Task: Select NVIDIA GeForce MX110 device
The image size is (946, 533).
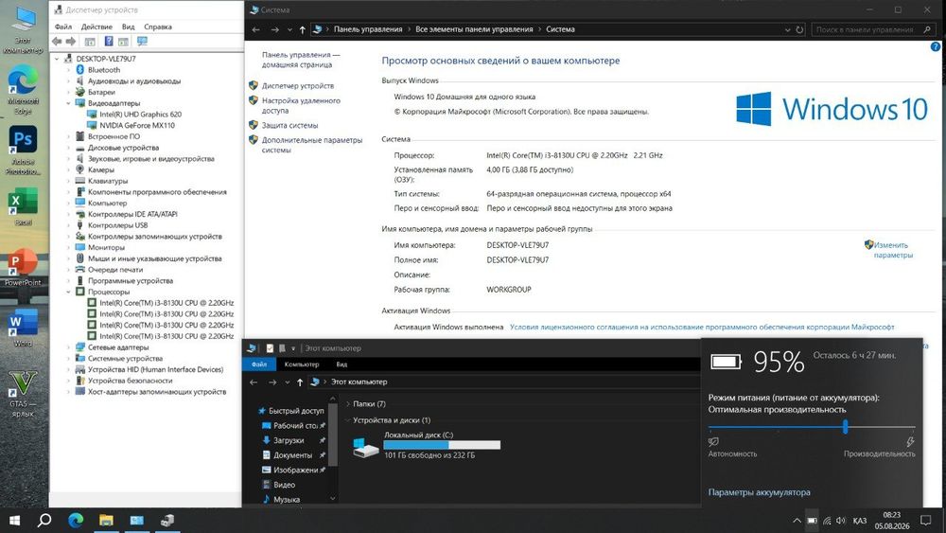Action: click(137, 126)
